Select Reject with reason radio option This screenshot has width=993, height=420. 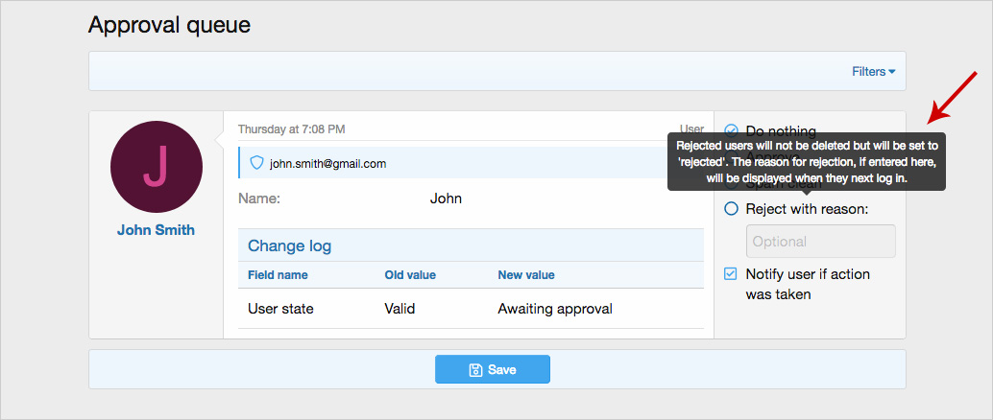click(x=731, y=209)
